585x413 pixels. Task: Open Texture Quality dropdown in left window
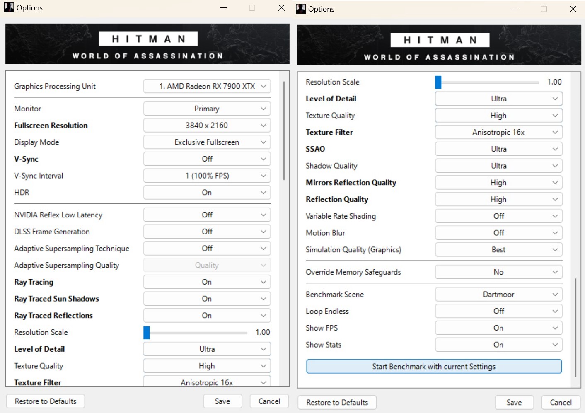[207, 366]
